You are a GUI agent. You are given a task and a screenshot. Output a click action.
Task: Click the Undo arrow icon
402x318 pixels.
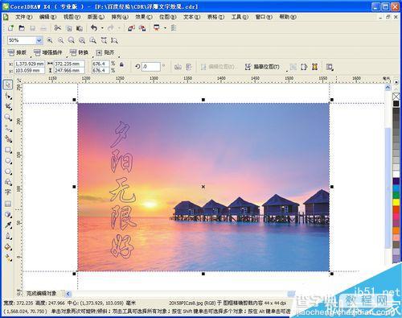pyautogui.click(x=94, y=28)
